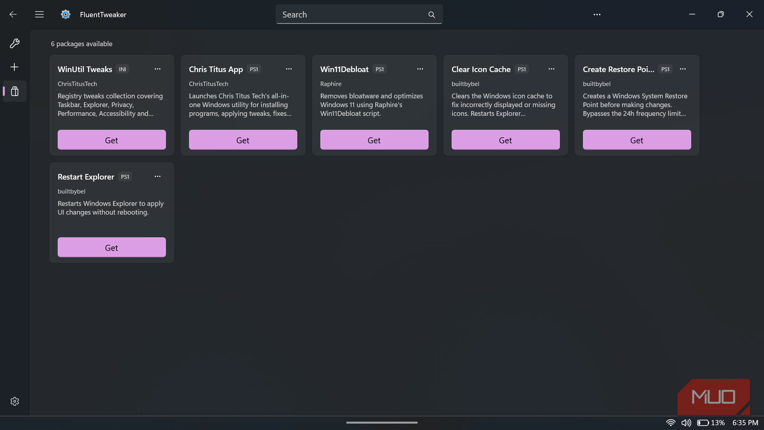Viewport: 764px width, 430px height.
Task: Click the '6 packages available' label
Action: click(x=82, y=44)
